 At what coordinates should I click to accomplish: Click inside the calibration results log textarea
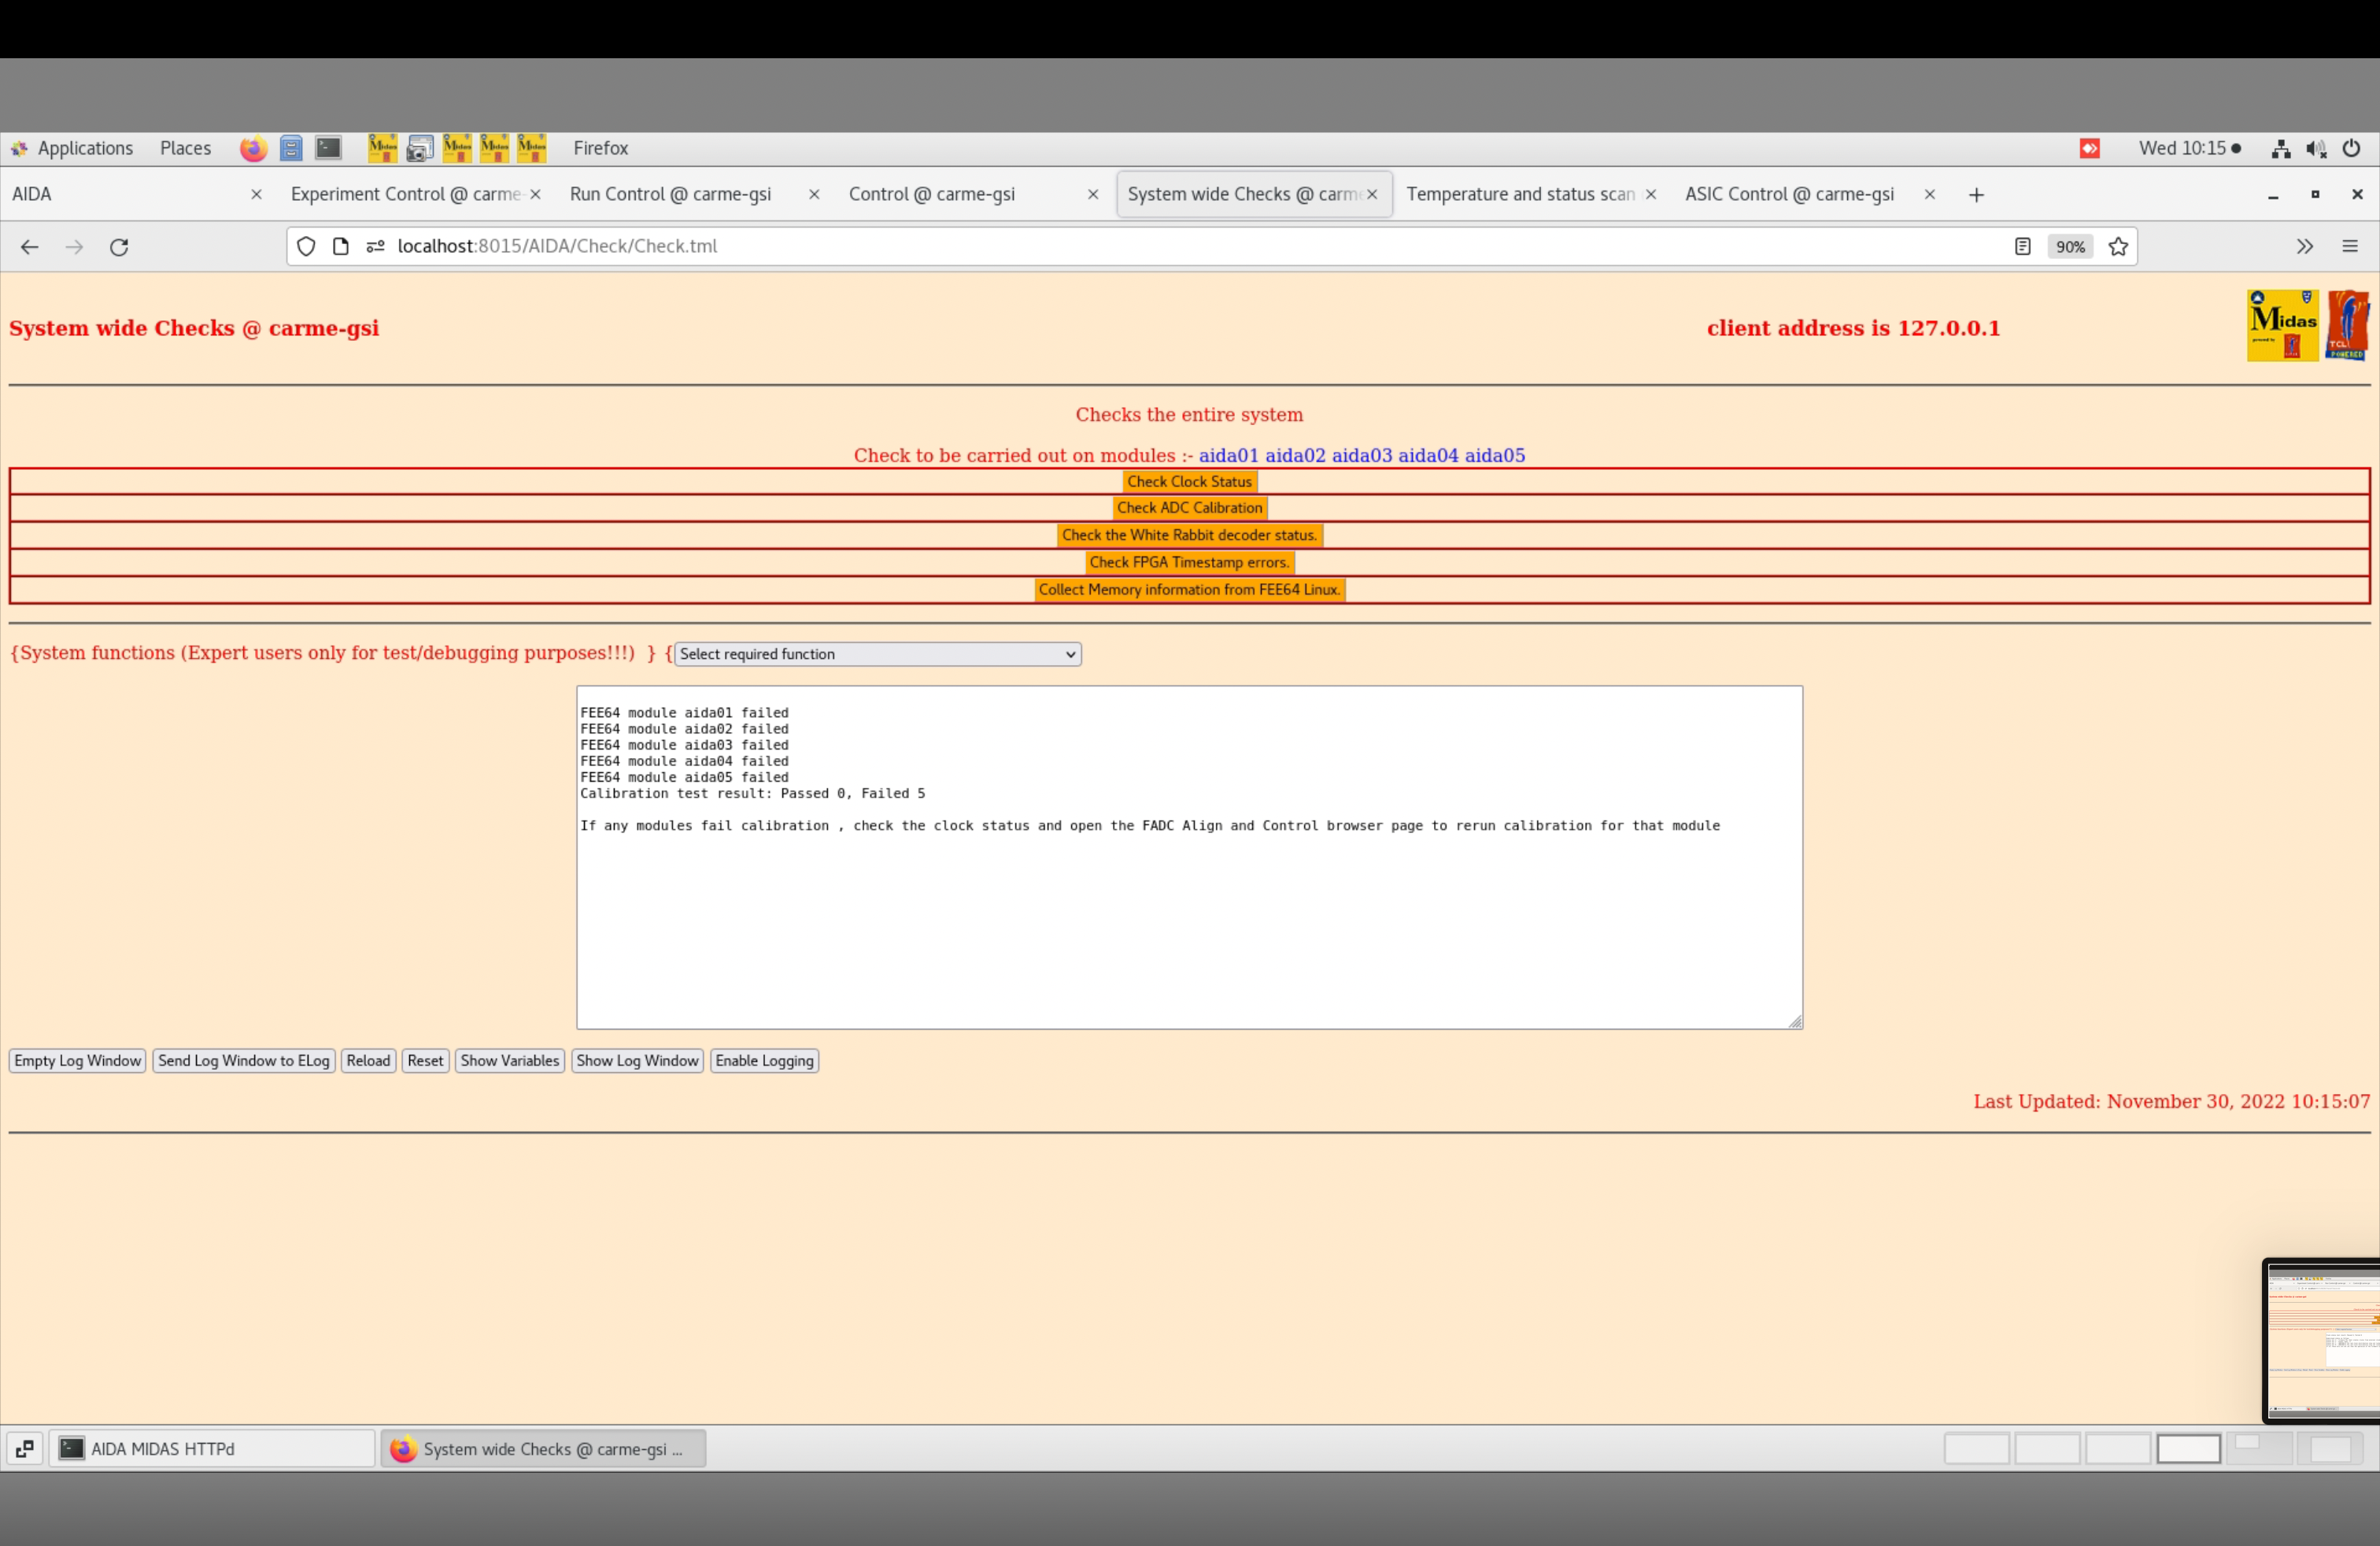1189,920
